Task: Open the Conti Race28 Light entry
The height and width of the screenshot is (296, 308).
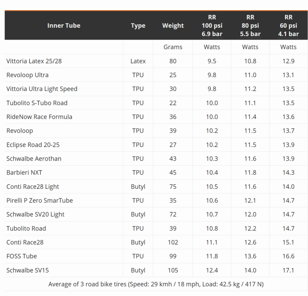Action: coord(33,186)
